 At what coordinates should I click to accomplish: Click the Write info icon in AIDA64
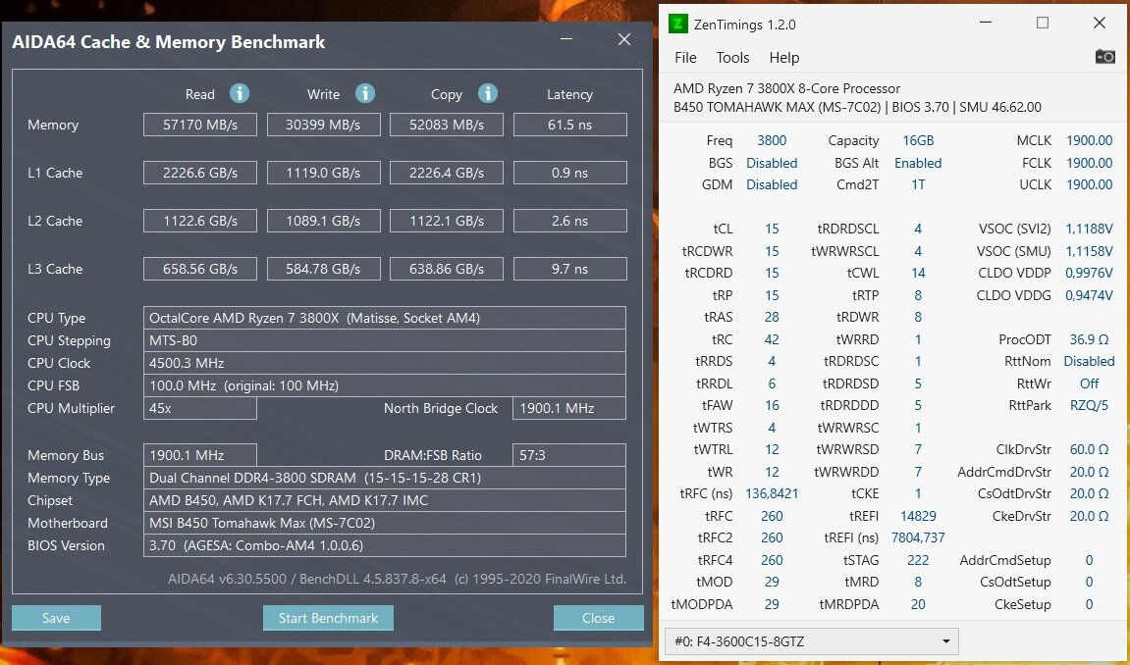coord(365,93)
